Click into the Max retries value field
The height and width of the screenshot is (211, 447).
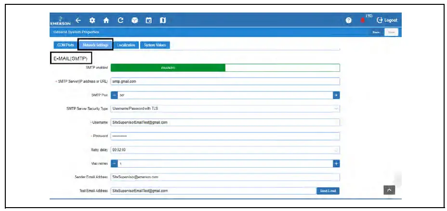click(x=225, y=163)
